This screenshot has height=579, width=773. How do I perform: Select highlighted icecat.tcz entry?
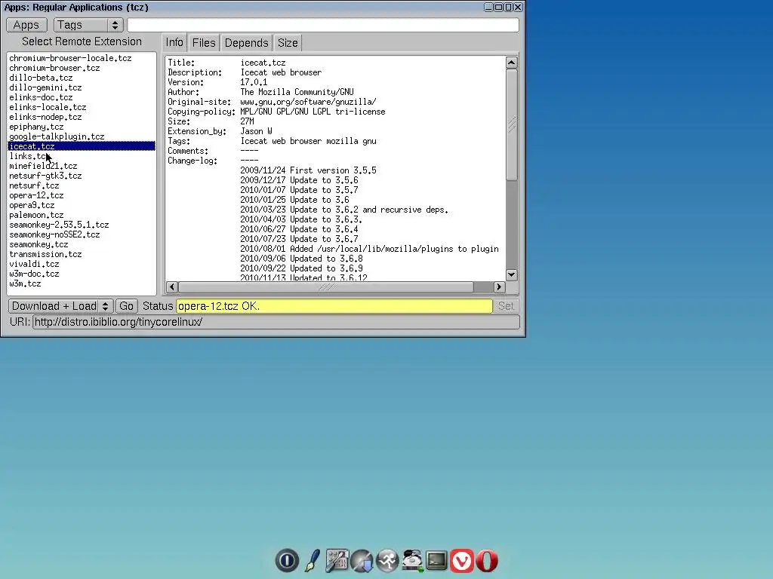click(82, 146)
